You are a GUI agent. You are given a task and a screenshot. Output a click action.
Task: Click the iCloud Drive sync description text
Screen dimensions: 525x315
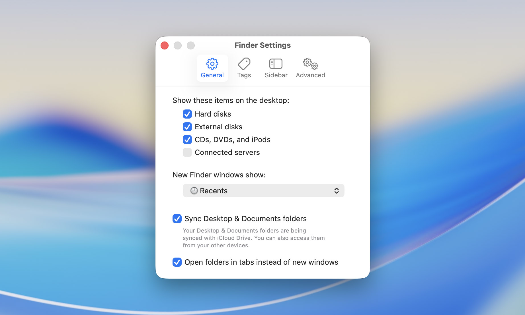click(x=254, y=238)
